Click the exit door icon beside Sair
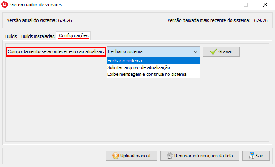Image resolution: width=275 pixels, height=167 pixels. (252, 156)
